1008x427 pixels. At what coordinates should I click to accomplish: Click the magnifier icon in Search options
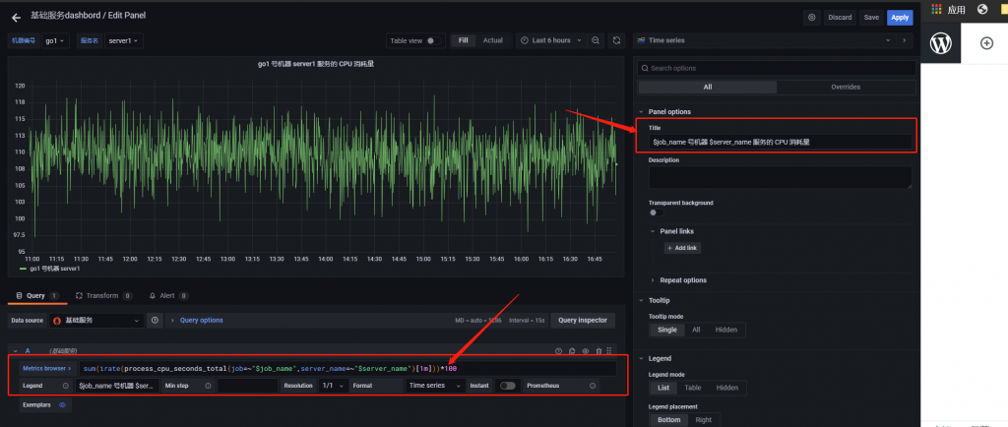[x=644, y=68]
